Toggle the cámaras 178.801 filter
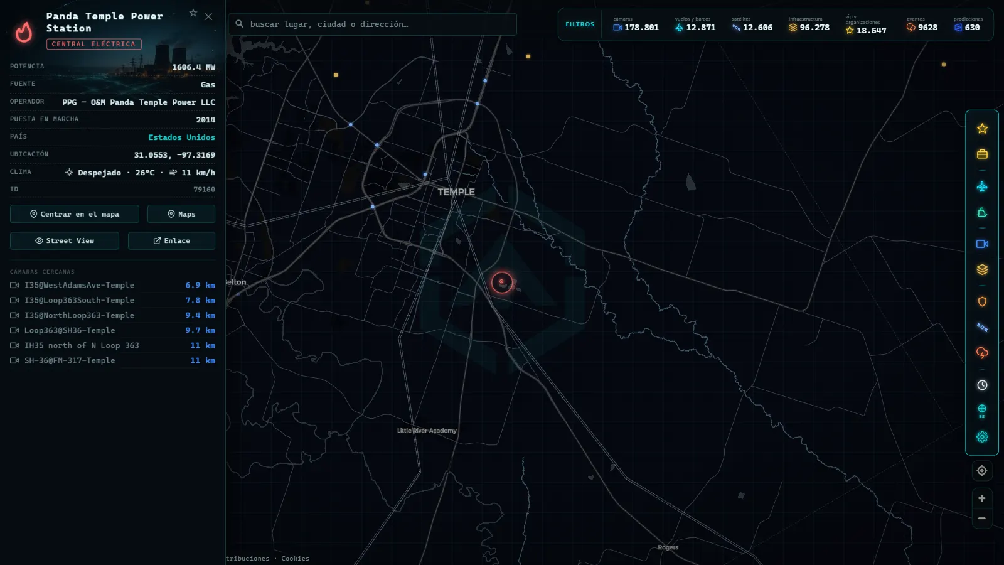Screen dimensions: 1004x565 pos(636,25)
